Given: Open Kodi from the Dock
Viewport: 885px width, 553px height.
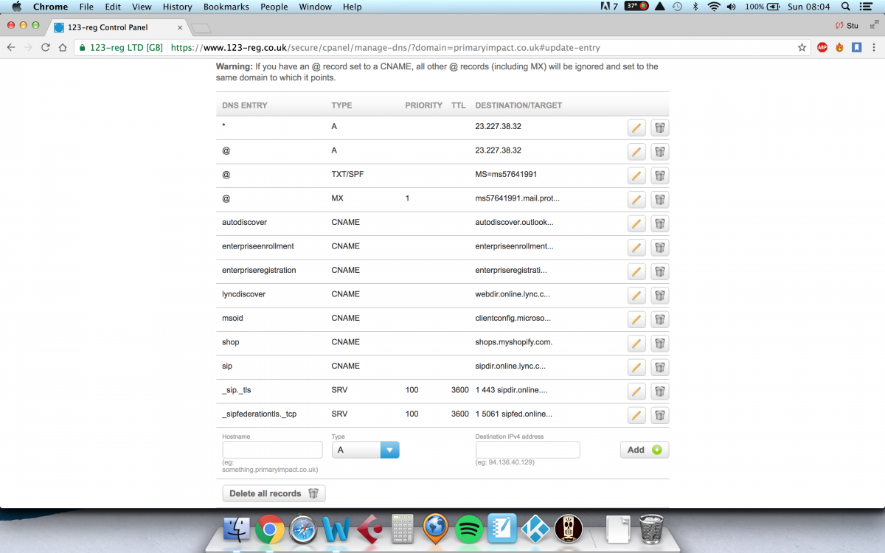Looking at the screenshot, I should (535, 529).
